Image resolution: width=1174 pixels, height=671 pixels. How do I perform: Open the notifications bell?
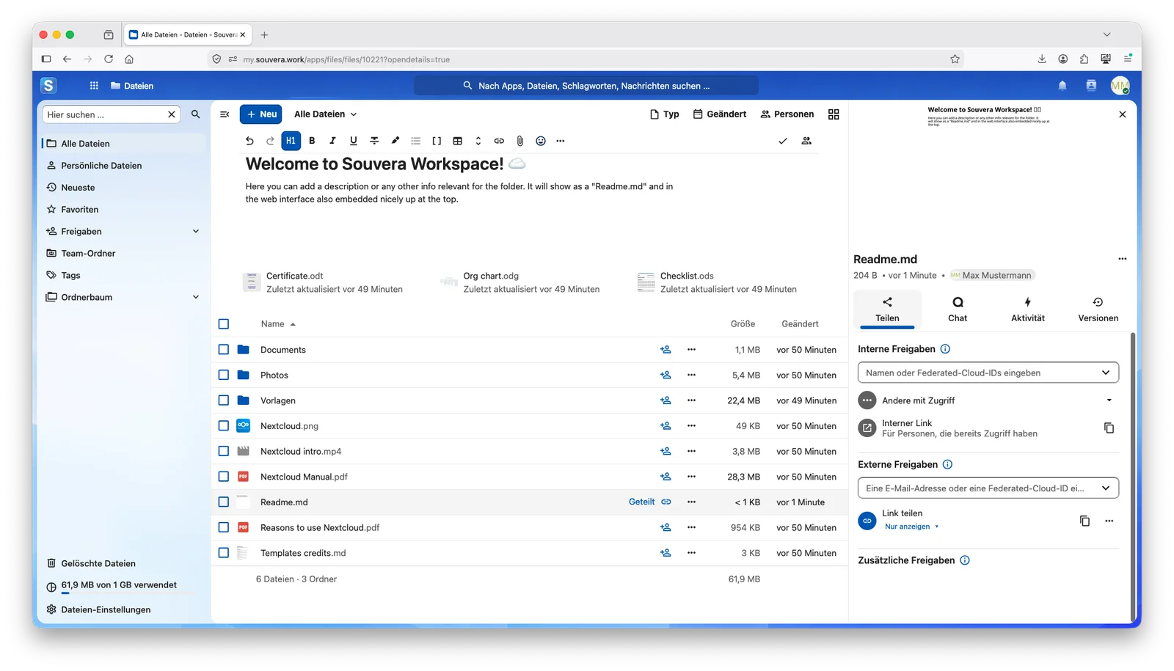pos(1062,86)
